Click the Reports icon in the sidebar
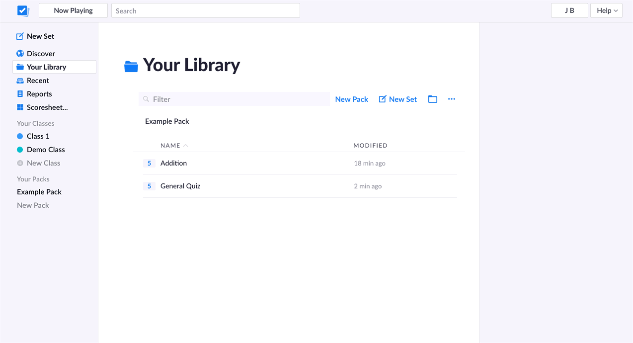Screen dimensions: 633x343 click(20, 93)
